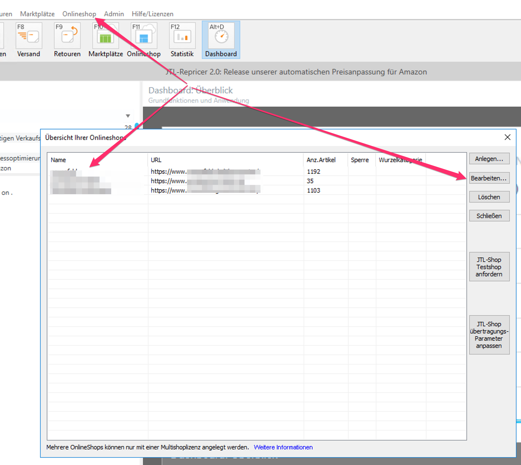Image resolution: width=521 pixels, height=465 pixels.
Task: Open the Hilfe/Lizenzen menu
Action: point(152,14)
